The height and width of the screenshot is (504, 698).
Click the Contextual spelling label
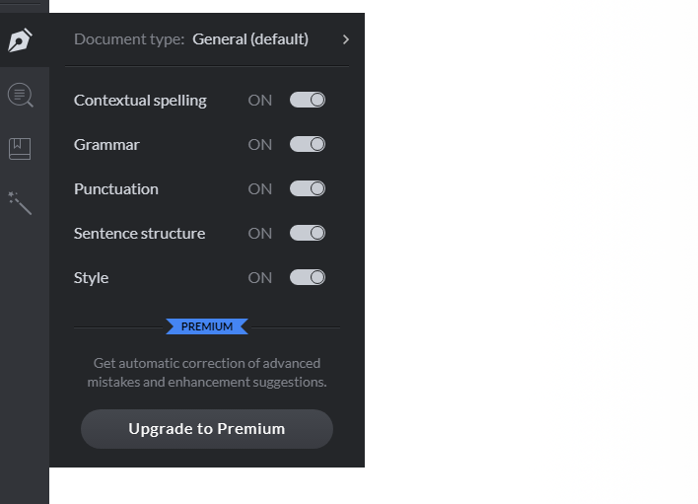tap(140, 100)
